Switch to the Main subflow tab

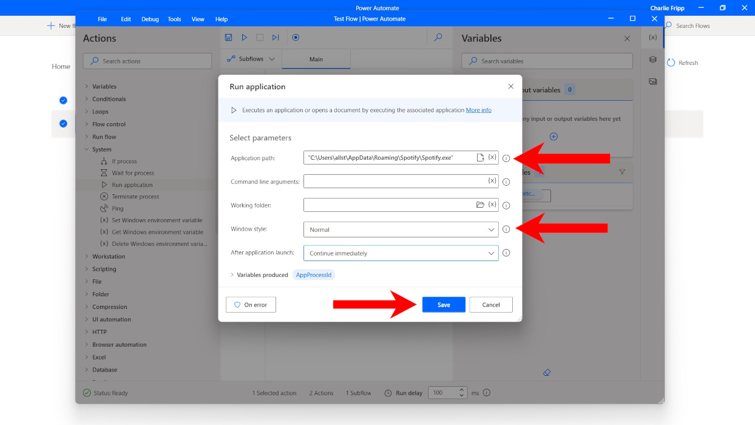click(x=316, y=58)
